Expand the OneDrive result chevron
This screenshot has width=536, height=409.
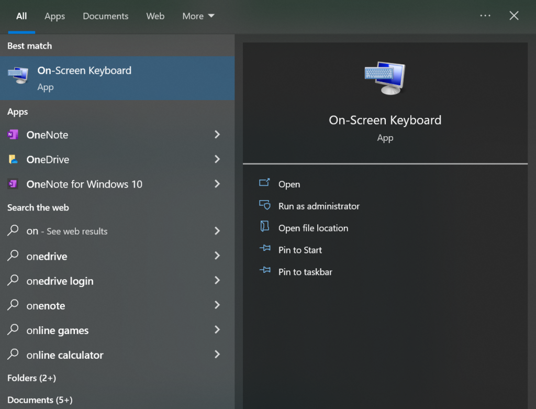(217, 159)
